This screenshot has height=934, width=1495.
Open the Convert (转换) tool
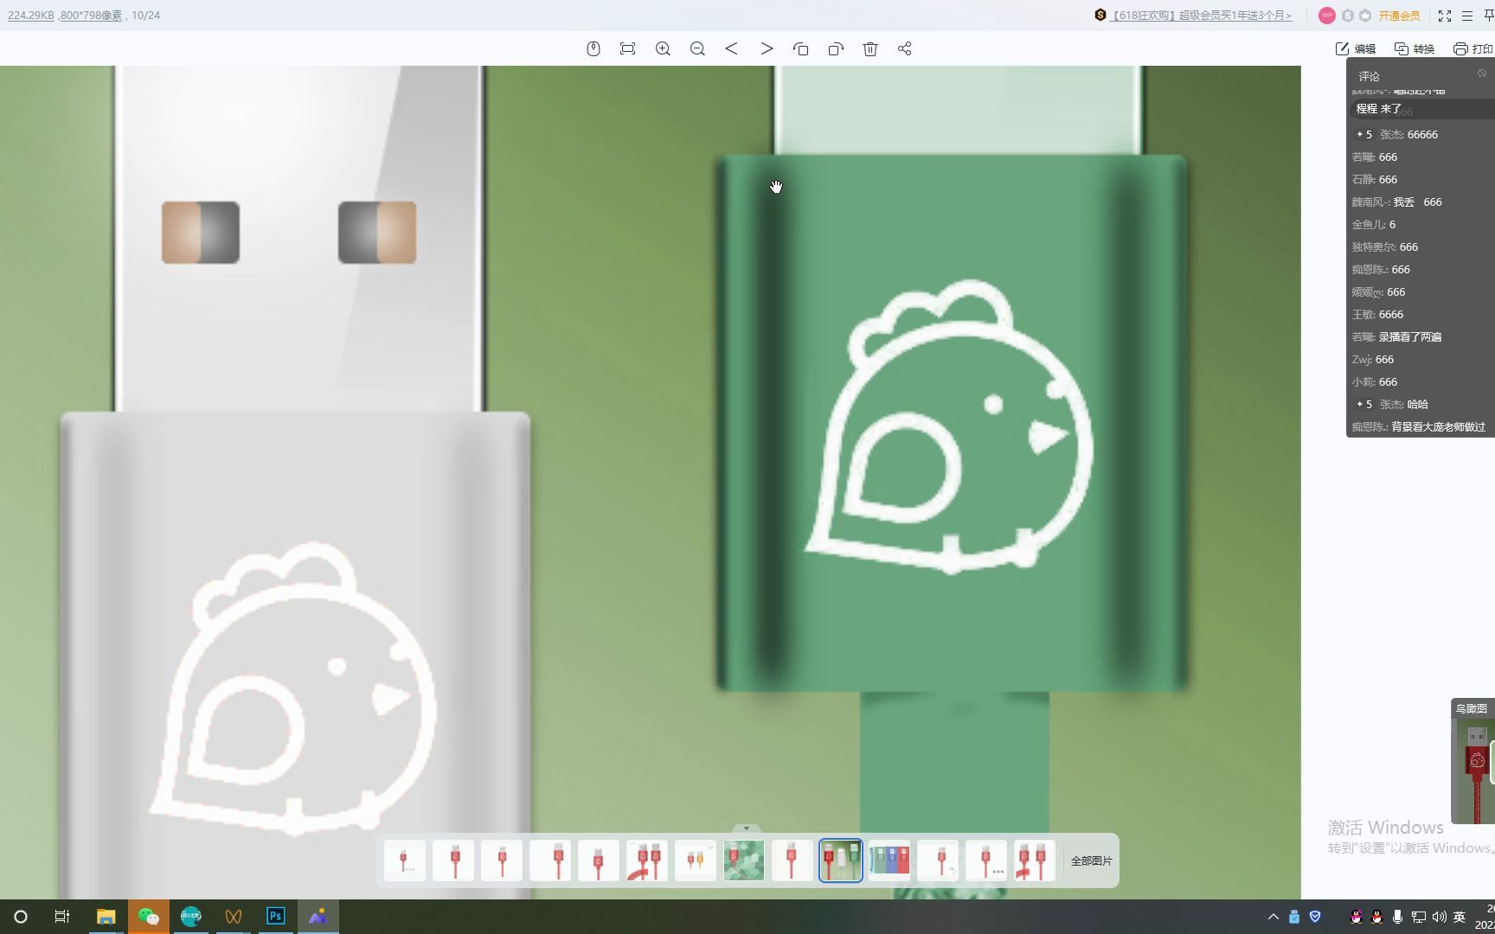point(1415,49)
